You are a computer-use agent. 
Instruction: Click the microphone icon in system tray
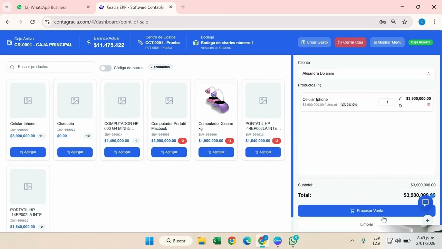tap(363, 241)
